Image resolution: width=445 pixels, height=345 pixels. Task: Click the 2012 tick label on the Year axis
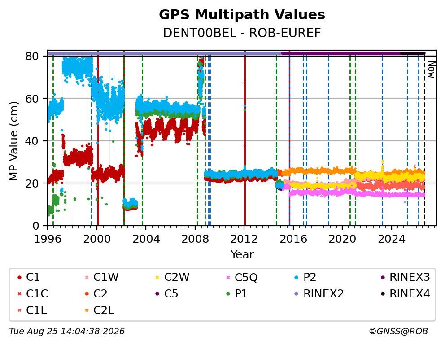[244, 239]
